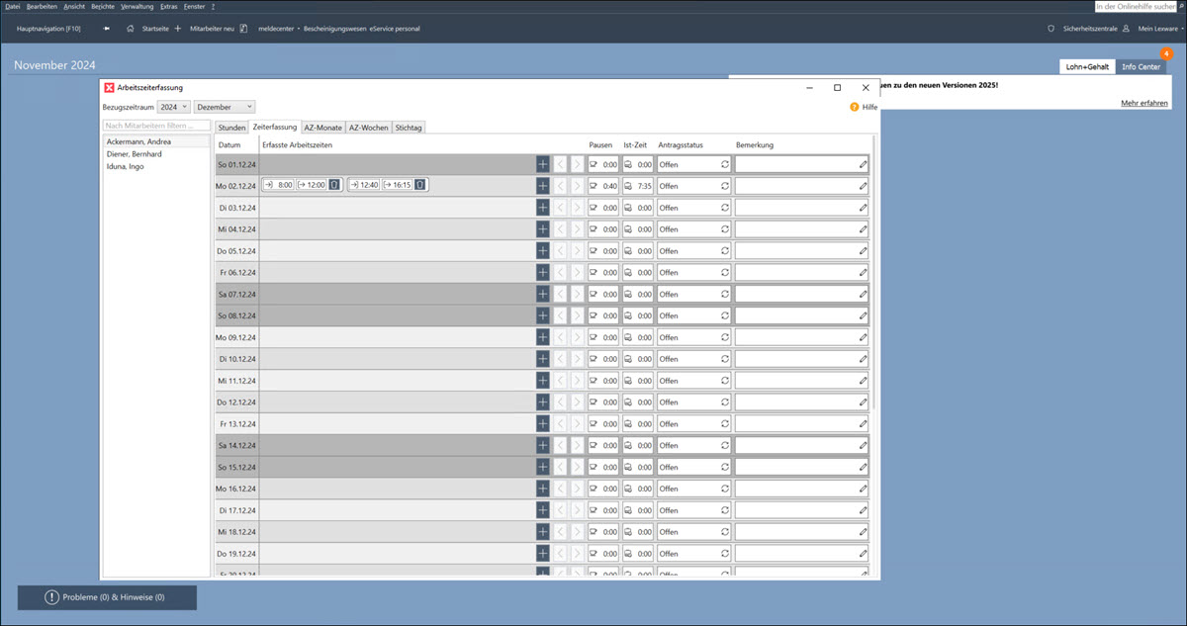Open the Bearbeiten menu

(42, 6)
